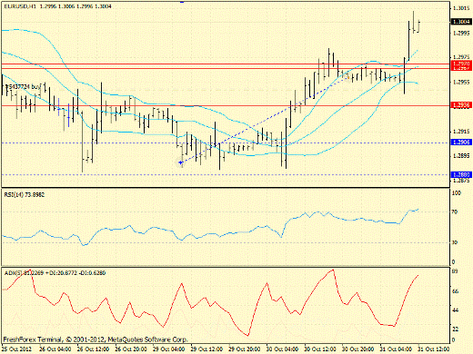Click the 30 Oct 20:00 time label
The width and height of the screenshot is (473, 354).
[358, 349]
